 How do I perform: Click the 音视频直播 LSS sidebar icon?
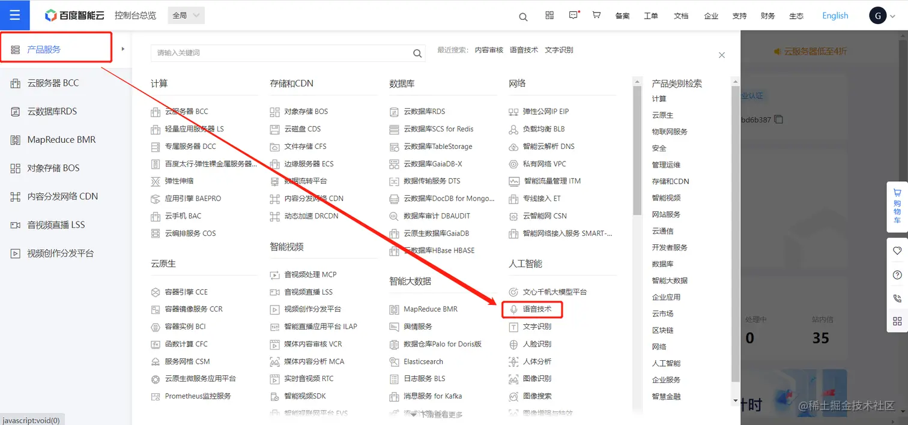point(16,225)
